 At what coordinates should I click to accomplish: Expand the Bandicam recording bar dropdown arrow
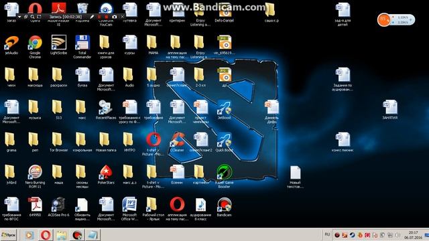click(x=19, y=17)
